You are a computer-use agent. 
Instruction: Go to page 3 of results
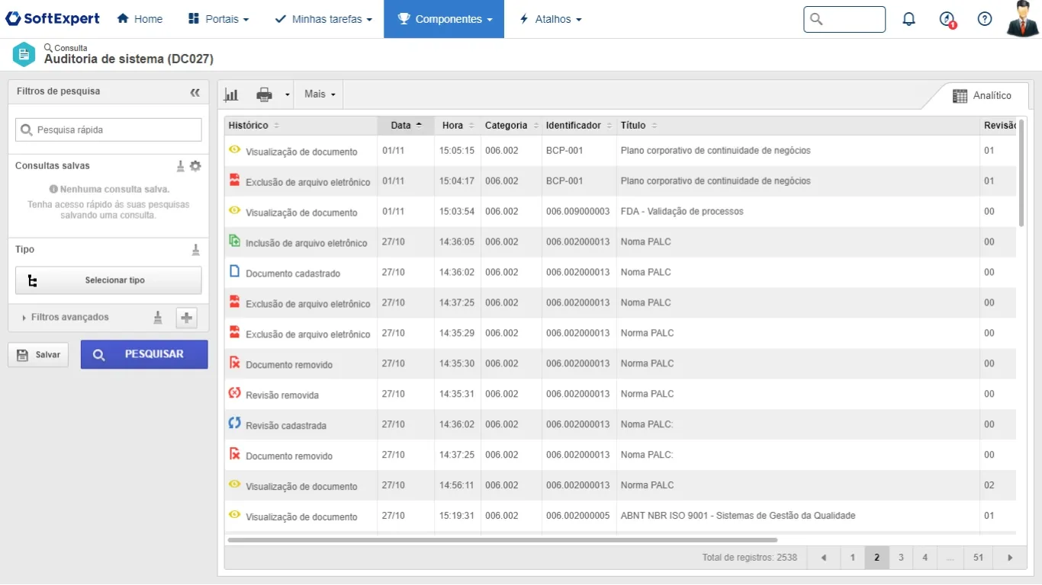point(901,558)
